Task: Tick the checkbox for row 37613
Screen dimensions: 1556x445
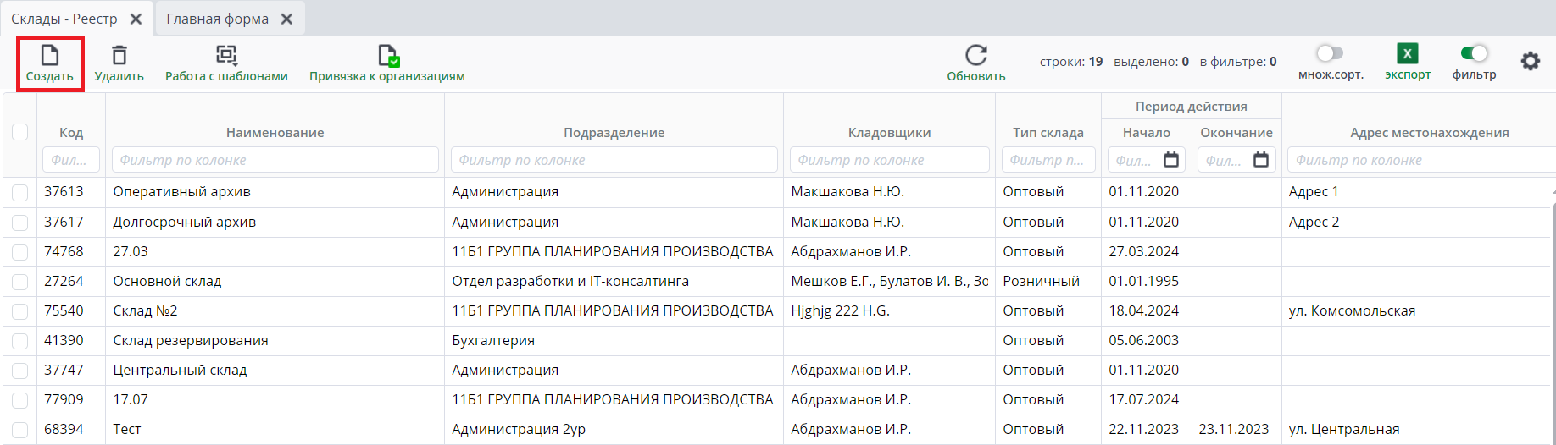Action: (x=20, y=193)
